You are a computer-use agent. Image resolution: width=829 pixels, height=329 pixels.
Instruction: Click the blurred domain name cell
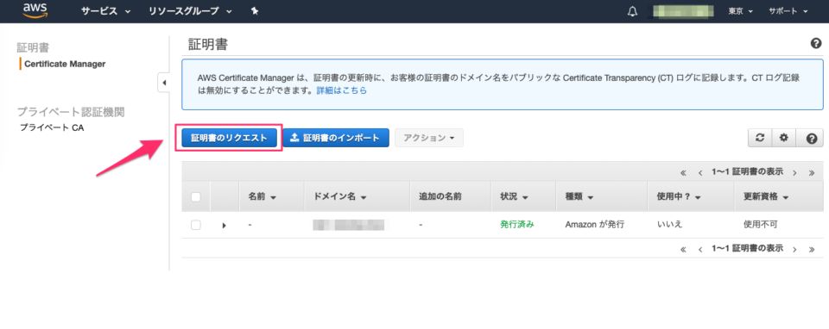click(x=348, y=225)
